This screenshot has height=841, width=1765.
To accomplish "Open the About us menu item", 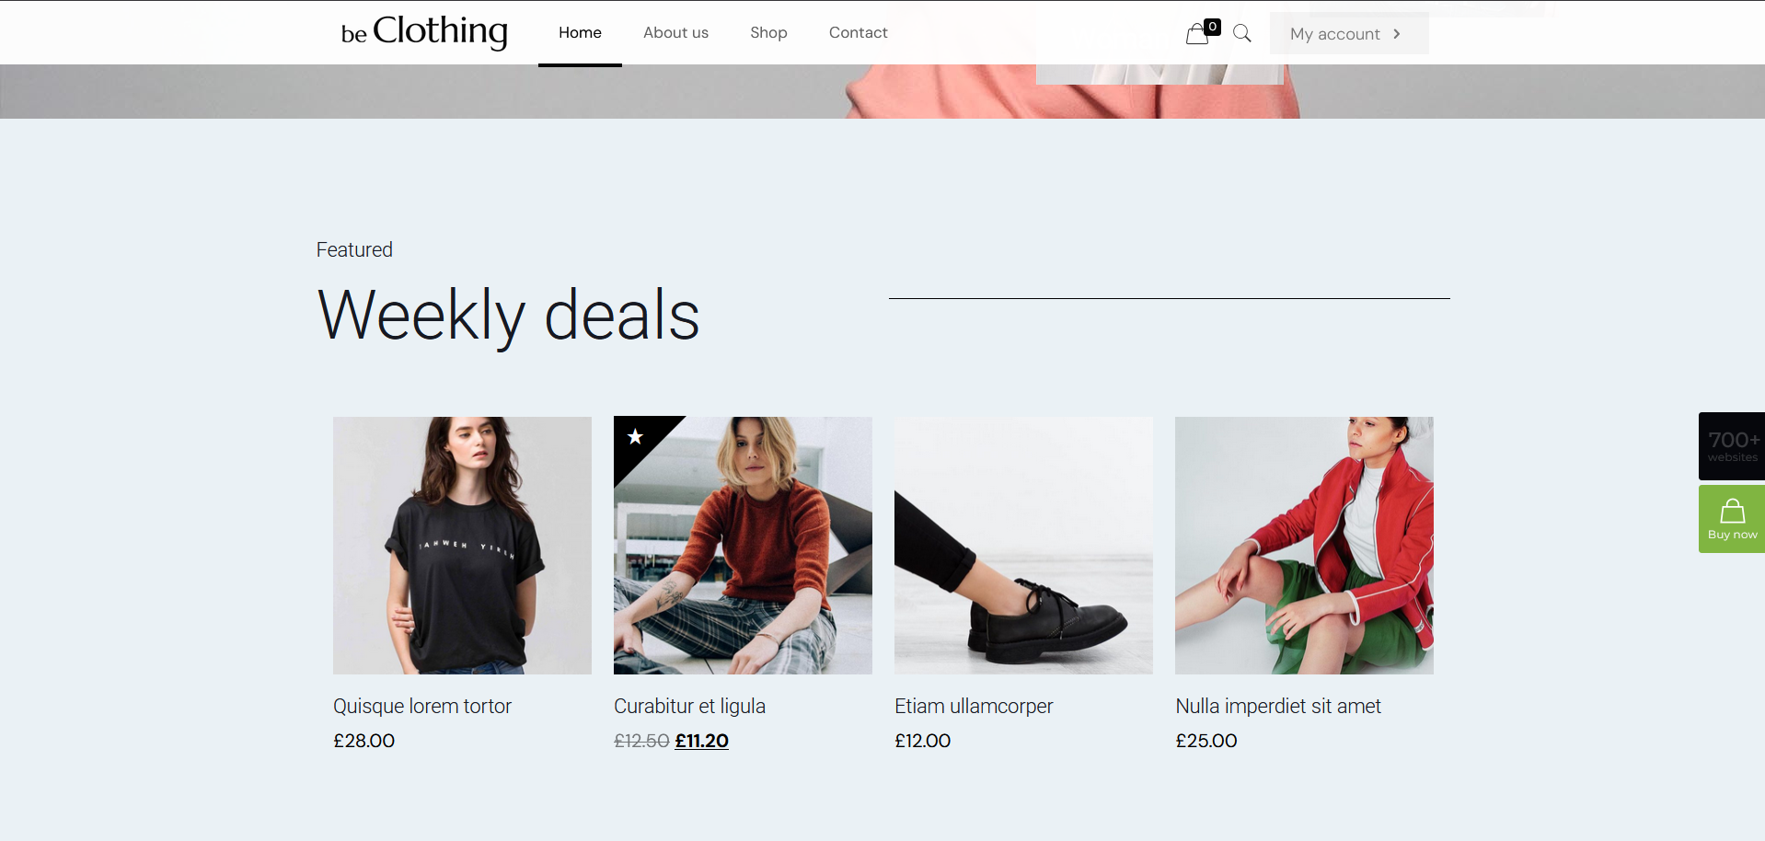I will tap(675, 33).
